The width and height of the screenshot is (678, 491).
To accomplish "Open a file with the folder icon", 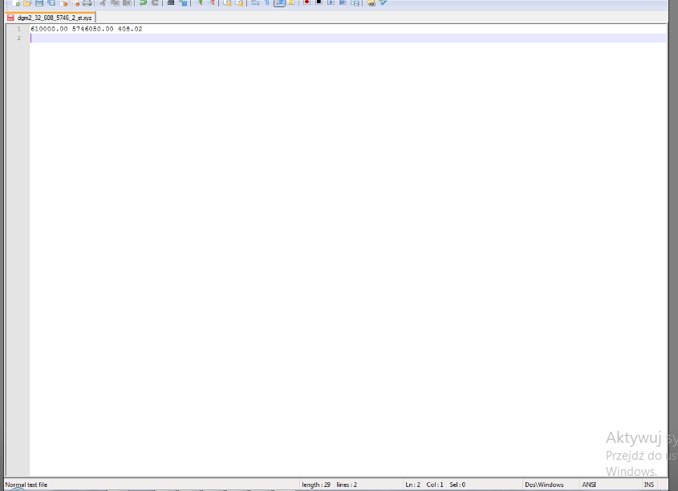I will pos(26,2).
